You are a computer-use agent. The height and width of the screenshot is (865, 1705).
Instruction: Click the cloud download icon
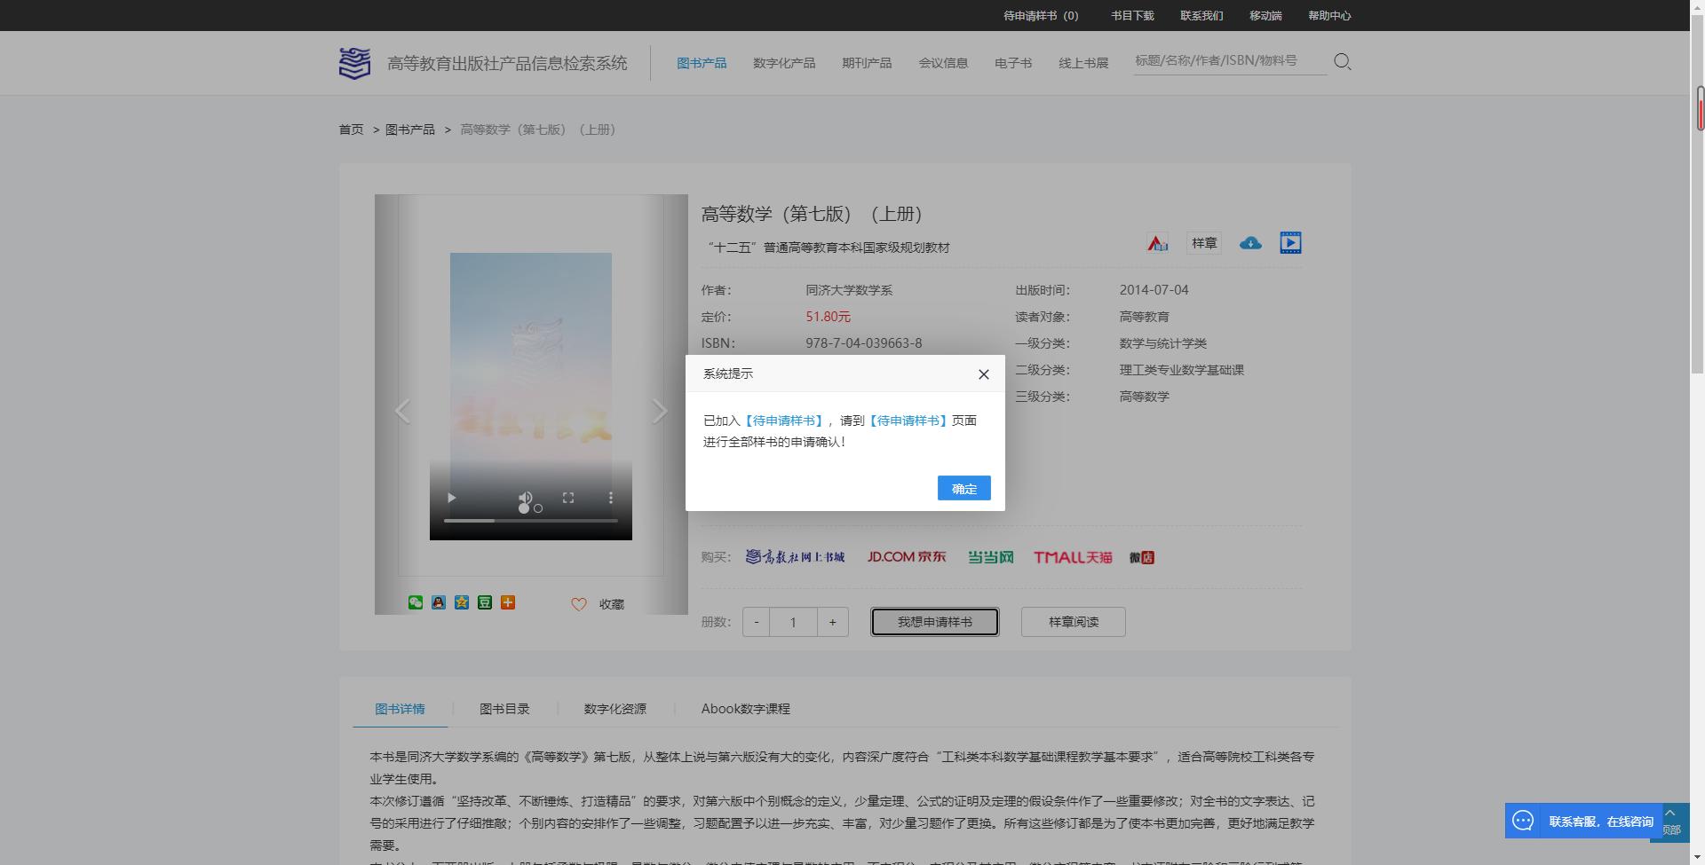[1250, 242]
